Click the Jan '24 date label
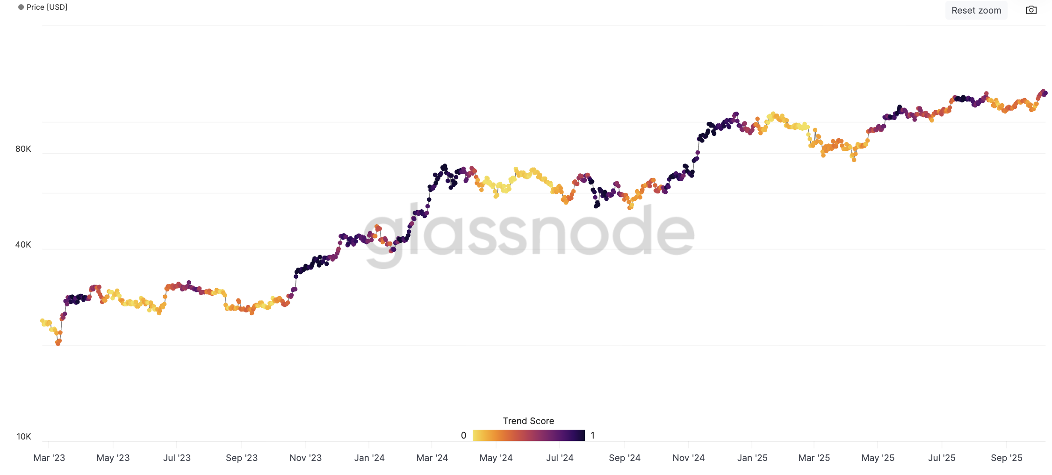The height and width of the screenshot is (475, 1052). pyautogui.click(x=370, y=458)
